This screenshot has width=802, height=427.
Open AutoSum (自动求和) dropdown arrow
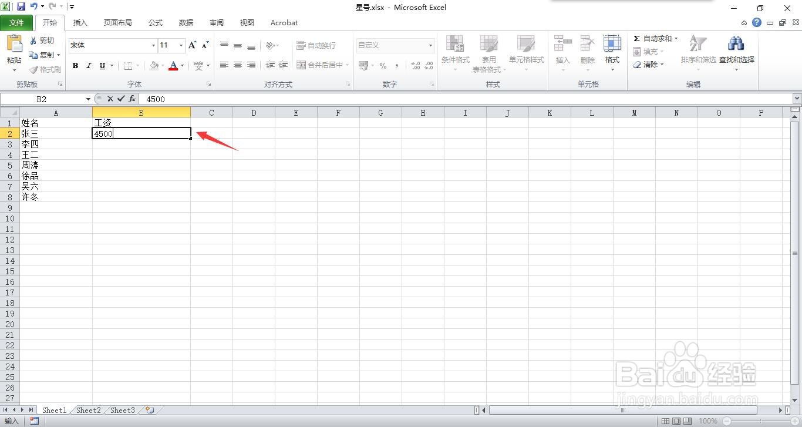tap(676, 39)
